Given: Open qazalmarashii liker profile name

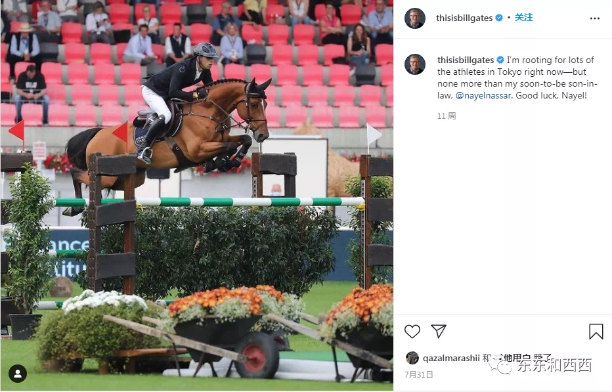Looking at the screenshot, I should pos(451,358).
